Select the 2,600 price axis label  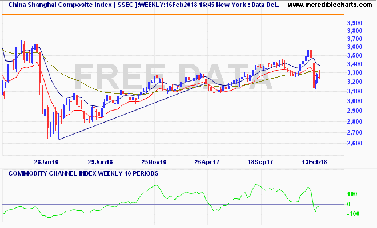(355, 143)
